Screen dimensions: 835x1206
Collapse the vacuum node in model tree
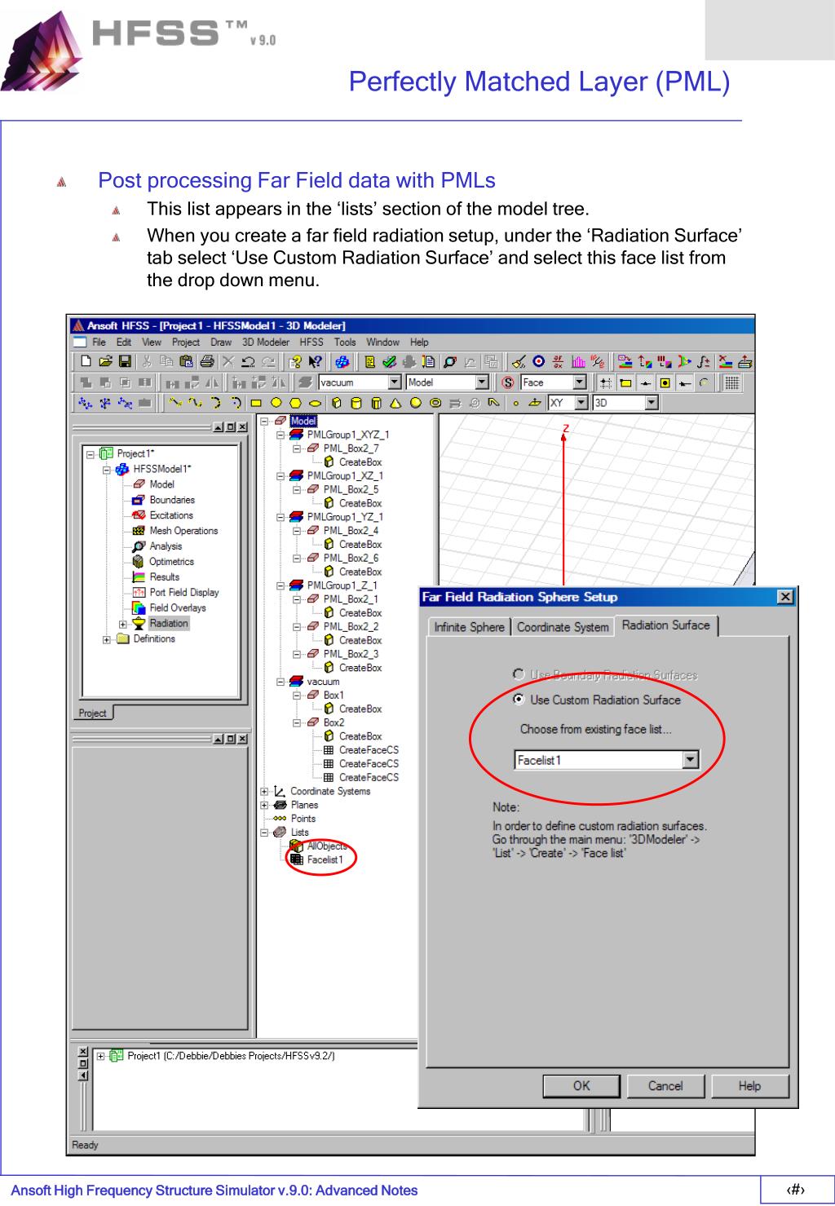281,682
